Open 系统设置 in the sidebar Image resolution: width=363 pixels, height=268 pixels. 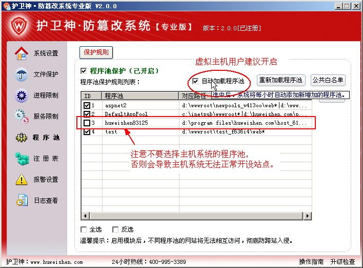(x=46, y=53)
